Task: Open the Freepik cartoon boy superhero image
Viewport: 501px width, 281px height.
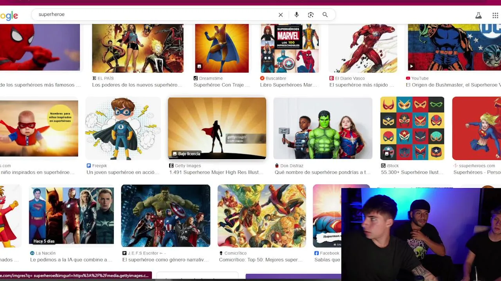Action: (123, 128)
